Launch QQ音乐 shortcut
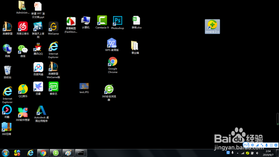This screenshot has height=157, width=279. (x=23, y=91)
